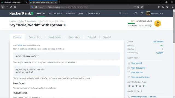This screenshot has width=175, height=98.
Task: Switch to the Editorial tab
Action: coord(92,37)
